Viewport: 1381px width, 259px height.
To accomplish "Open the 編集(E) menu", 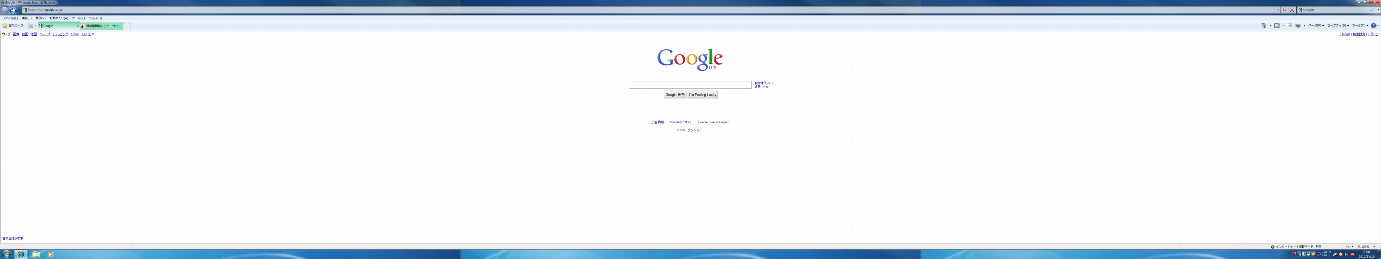I will tap(26, 18).
